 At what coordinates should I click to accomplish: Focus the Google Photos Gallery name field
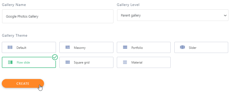point(58,16)
